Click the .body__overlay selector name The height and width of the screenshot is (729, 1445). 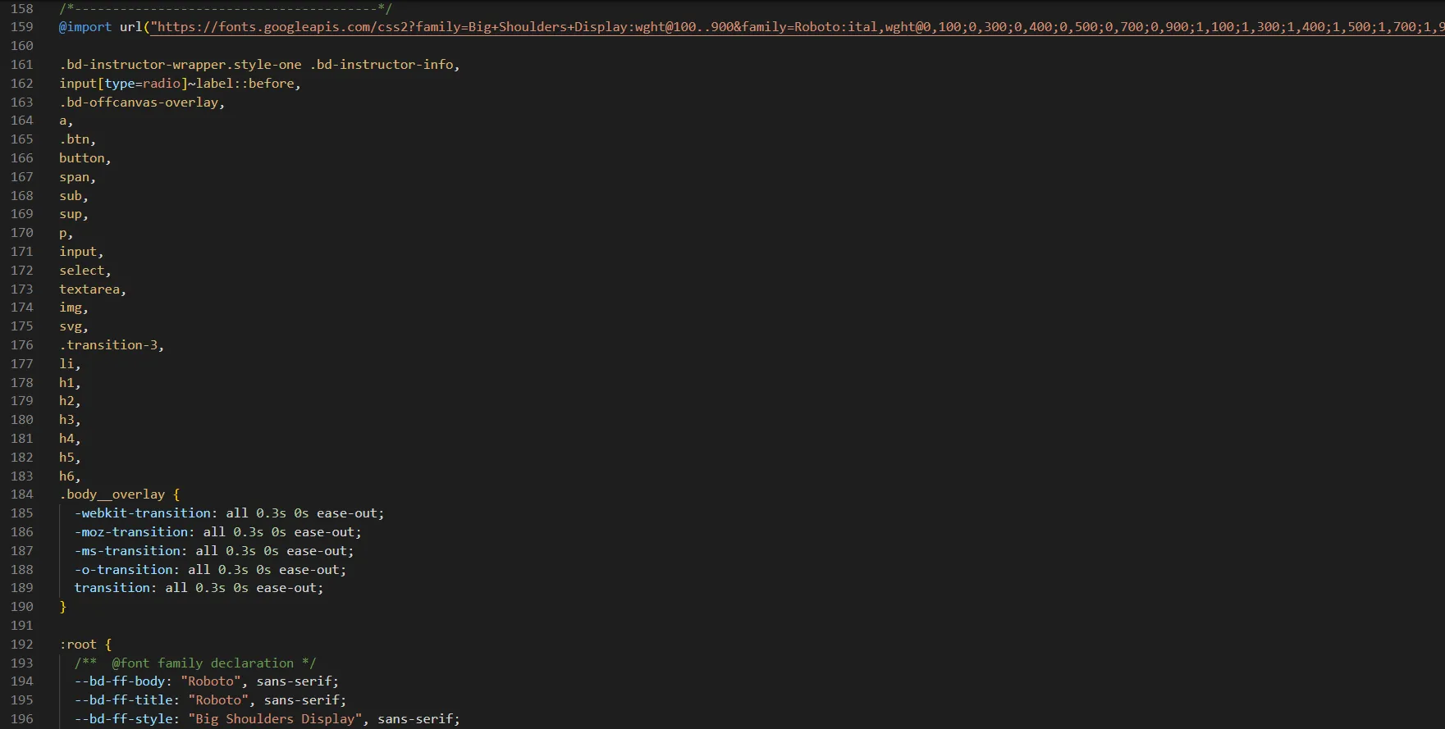click(x=112, y=494)
